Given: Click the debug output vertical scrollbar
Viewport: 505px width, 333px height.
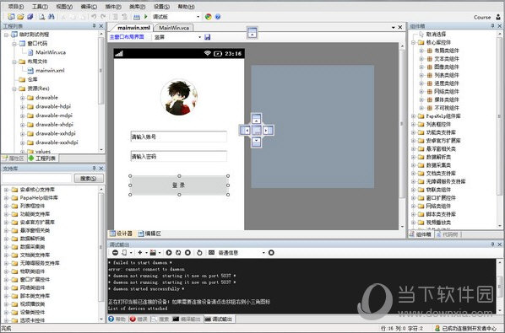Looking at the screenshot, I should [x=499, y=286].
